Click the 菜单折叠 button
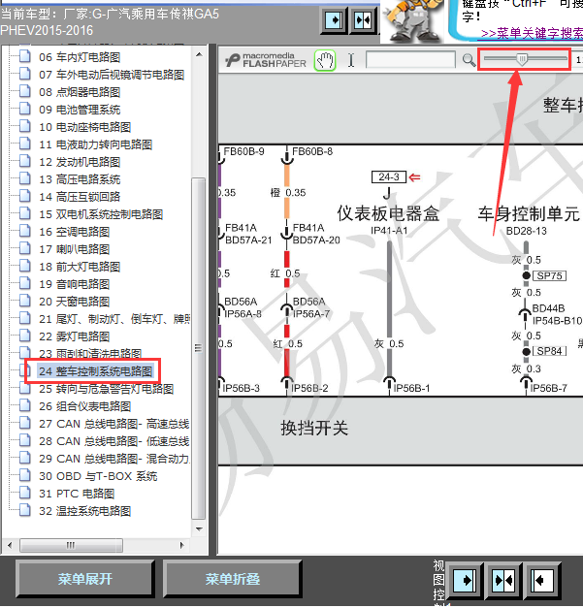Viewport: 583px width, 608px height. [x=233, y=579]
